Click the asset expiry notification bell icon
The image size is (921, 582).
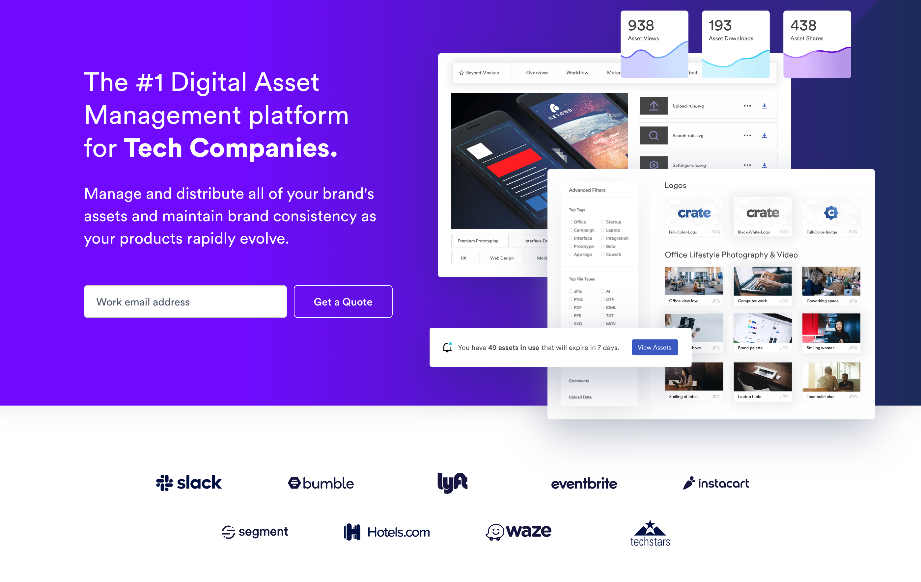[446, 347]
